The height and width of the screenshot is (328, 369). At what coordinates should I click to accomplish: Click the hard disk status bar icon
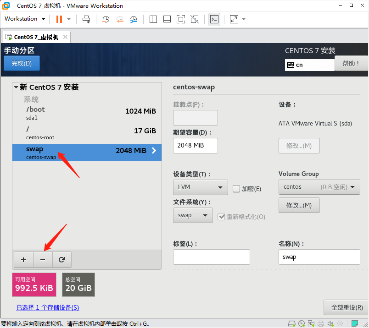pyautogui.click(x=292, y=323)
